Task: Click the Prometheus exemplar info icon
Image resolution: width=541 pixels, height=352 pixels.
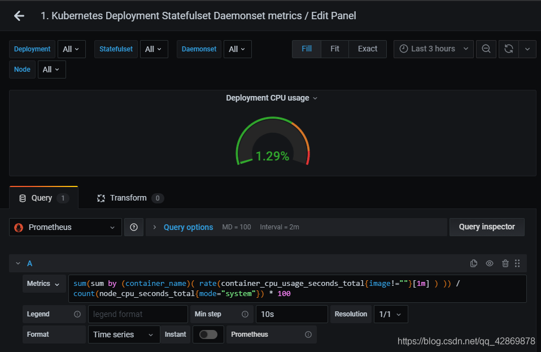Action: [x=308, y=334]
